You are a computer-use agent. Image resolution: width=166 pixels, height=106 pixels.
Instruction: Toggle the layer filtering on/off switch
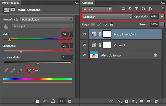163,9
